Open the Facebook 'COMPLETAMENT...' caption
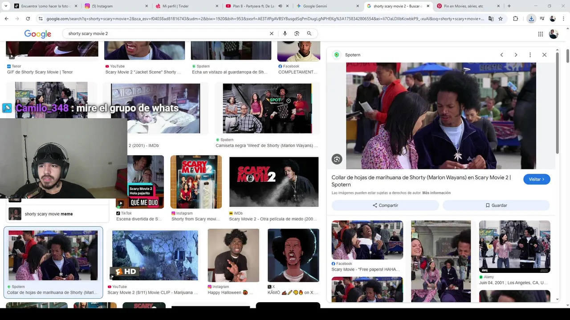 [298, 72]
